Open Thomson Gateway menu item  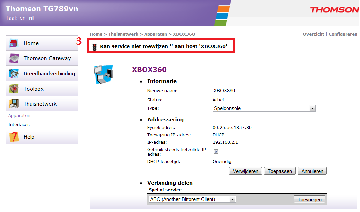[x=42, y=58]
